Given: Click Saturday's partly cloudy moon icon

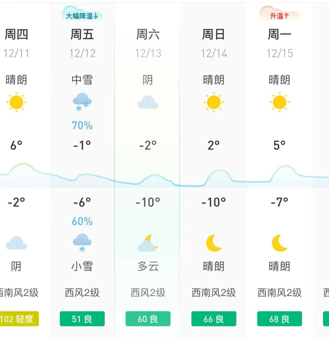Looking at the screenshot, I should click(148, 243).
